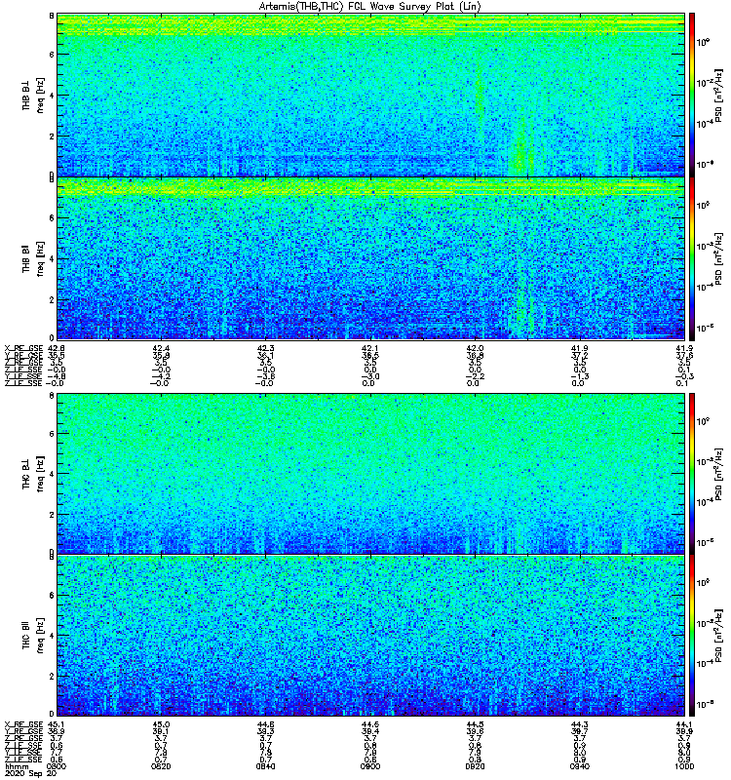
Task: Click the 'THC B⊥ freq [Hz]' axis label
Action: point(33,474)
